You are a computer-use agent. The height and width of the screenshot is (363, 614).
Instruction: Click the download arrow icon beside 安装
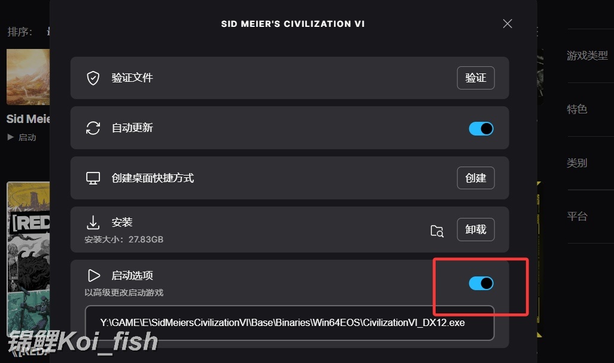pos(93,222)
